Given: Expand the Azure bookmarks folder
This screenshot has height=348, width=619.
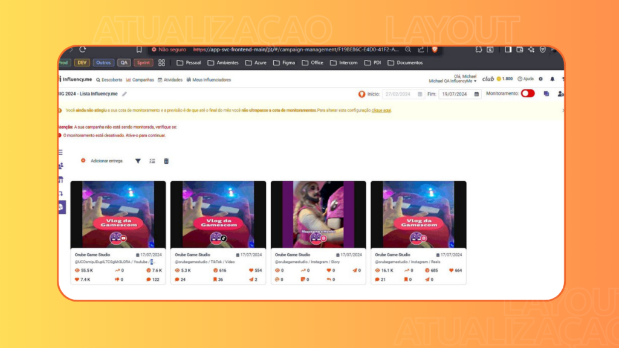Looking at the screenshot, I should 256,63.
